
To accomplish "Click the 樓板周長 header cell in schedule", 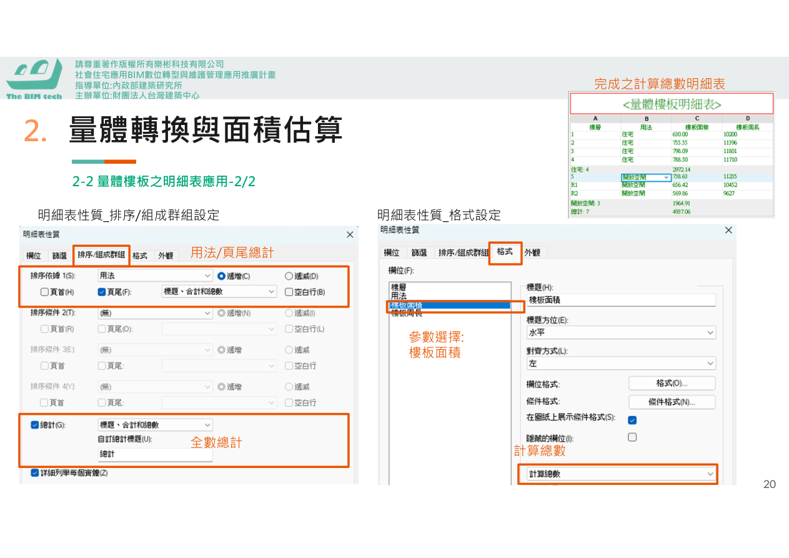I will (748, 127).
